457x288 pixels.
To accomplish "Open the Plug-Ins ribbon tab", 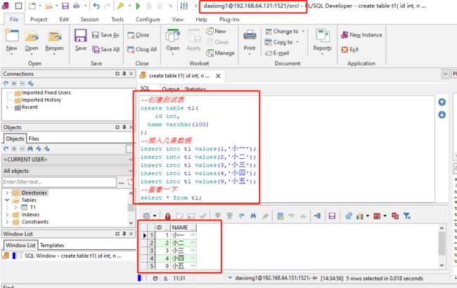I will pos(229,19).
